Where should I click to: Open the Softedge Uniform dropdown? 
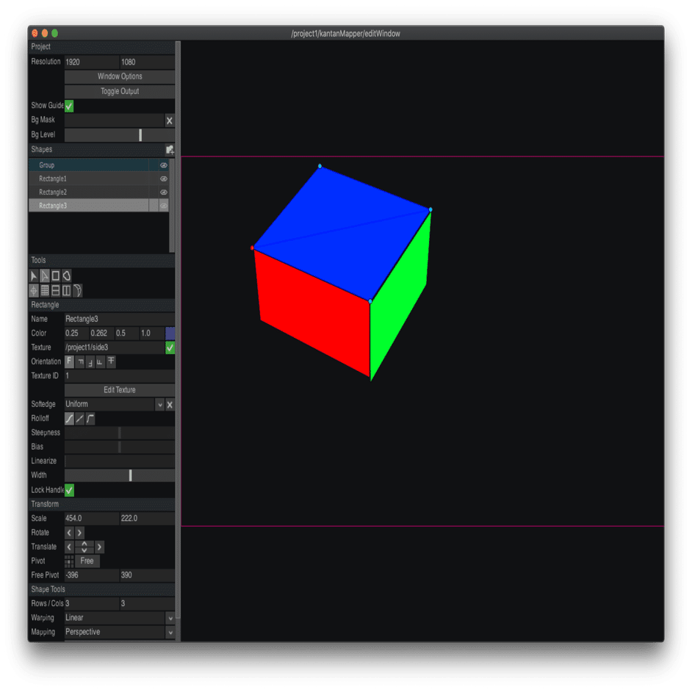point(159,405)
